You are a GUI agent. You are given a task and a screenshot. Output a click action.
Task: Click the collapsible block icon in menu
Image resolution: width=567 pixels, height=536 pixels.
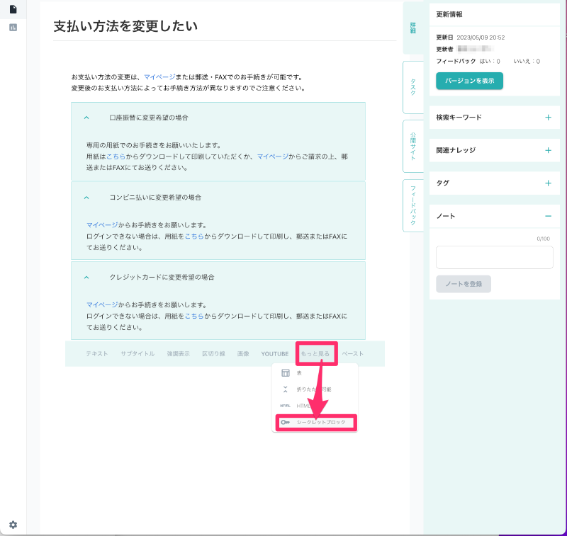point(285,389)
